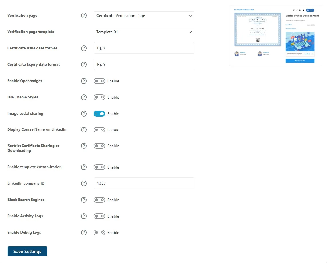
Task: Open the help tooltip for Verification page
Action: click(x=84, y=16)
